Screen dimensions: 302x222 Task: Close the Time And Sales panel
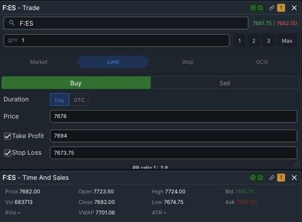(x=294, y=177)
